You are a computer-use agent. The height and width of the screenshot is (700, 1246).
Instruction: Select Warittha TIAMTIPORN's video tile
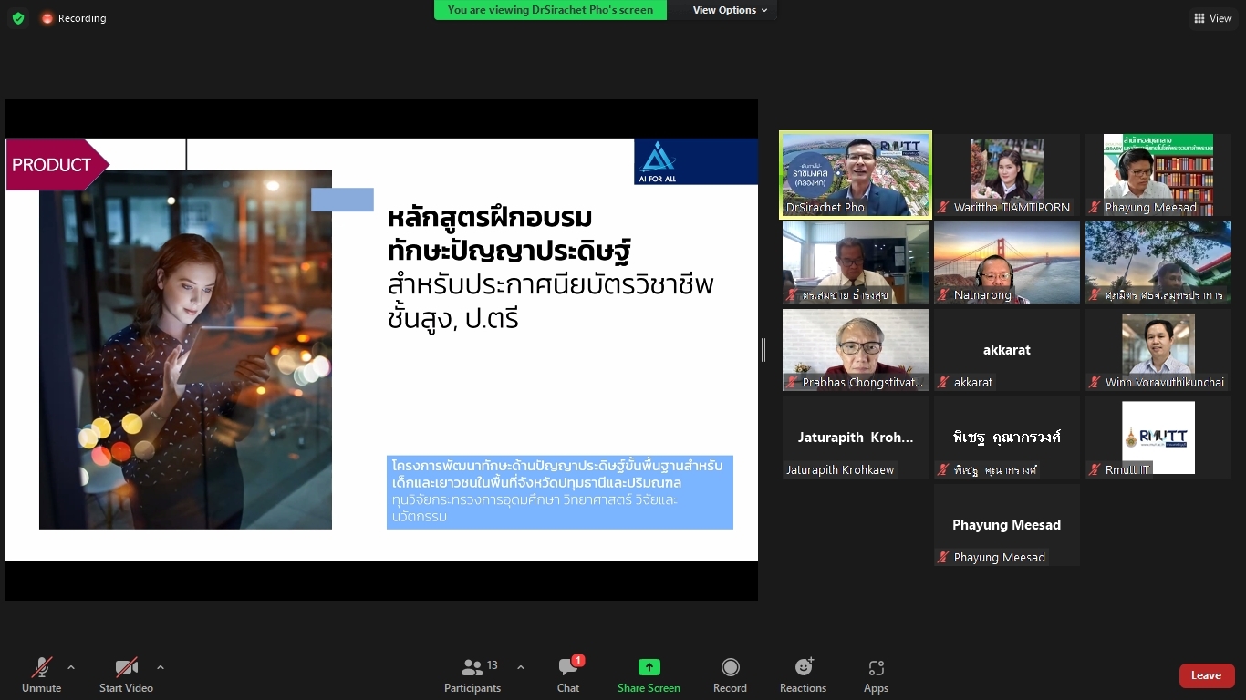[x=1006, y=175]
